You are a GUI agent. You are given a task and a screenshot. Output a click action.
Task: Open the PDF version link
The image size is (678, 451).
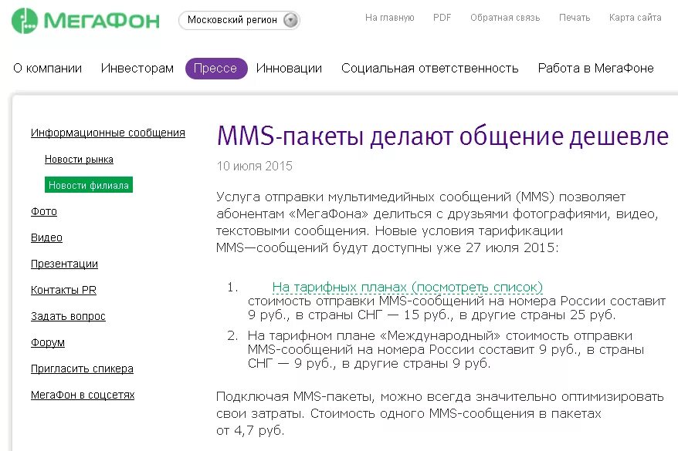click(442, 18)
